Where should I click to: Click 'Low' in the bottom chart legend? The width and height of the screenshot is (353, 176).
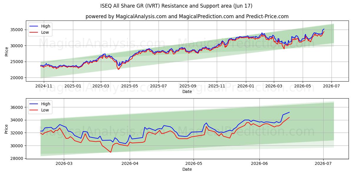click(x=45, y=110)
